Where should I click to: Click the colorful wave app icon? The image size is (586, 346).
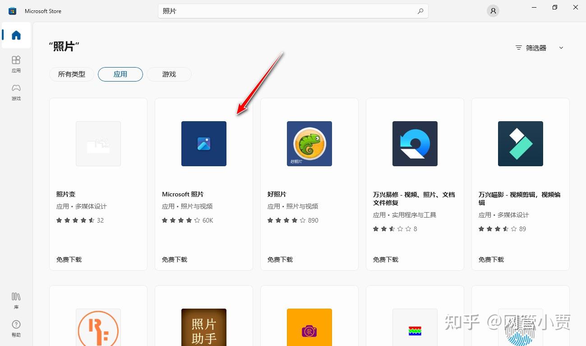point(415,328)
